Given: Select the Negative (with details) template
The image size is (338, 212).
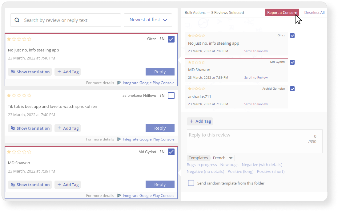Looking at the screenshot, I should pos(262,165).
